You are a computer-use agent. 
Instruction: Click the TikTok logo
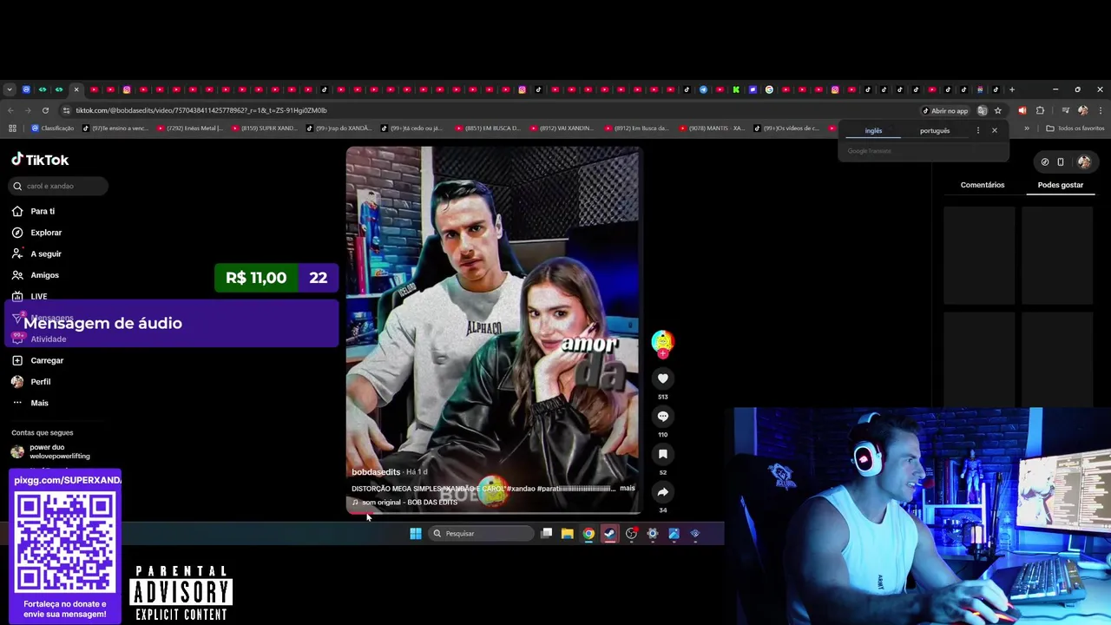click(40, 160)
